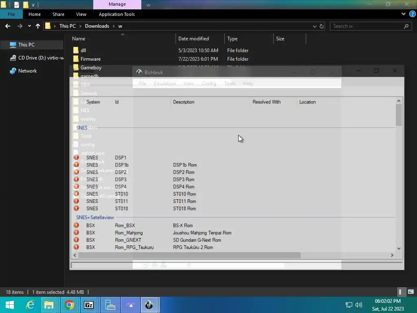Click the red status icon for ST010 Rom

[x=76, y=194]
